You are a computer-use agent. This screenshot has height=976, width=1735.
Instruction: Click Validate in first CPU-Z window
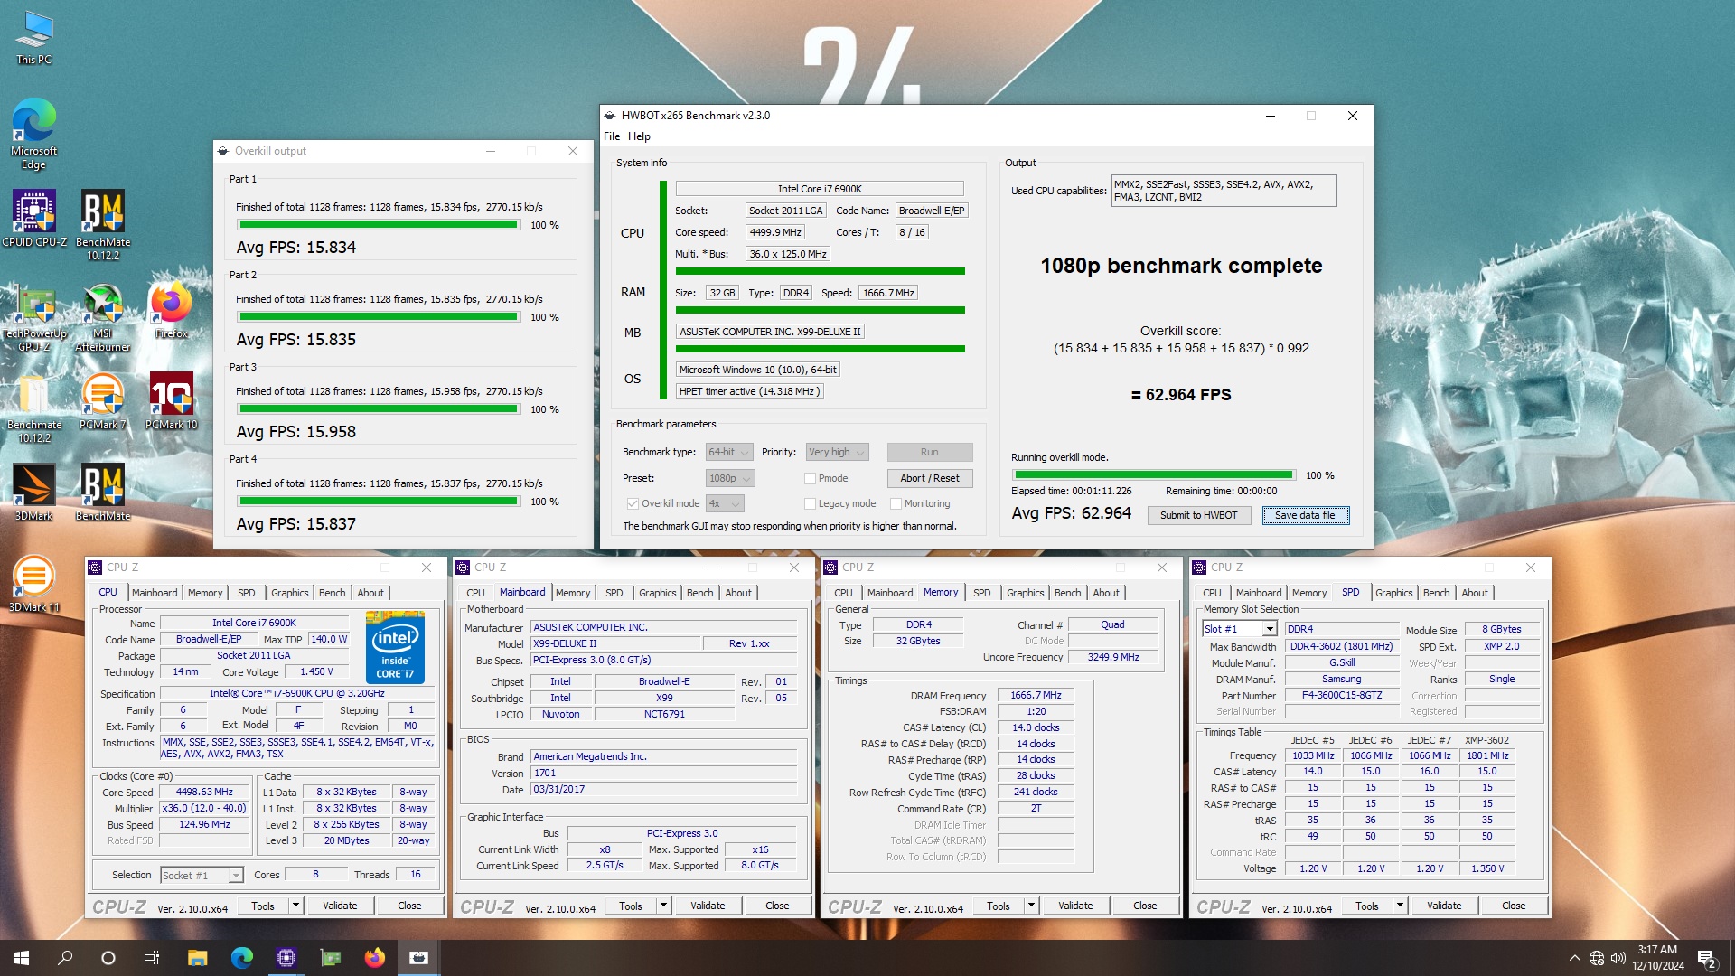tap(340, 906)
